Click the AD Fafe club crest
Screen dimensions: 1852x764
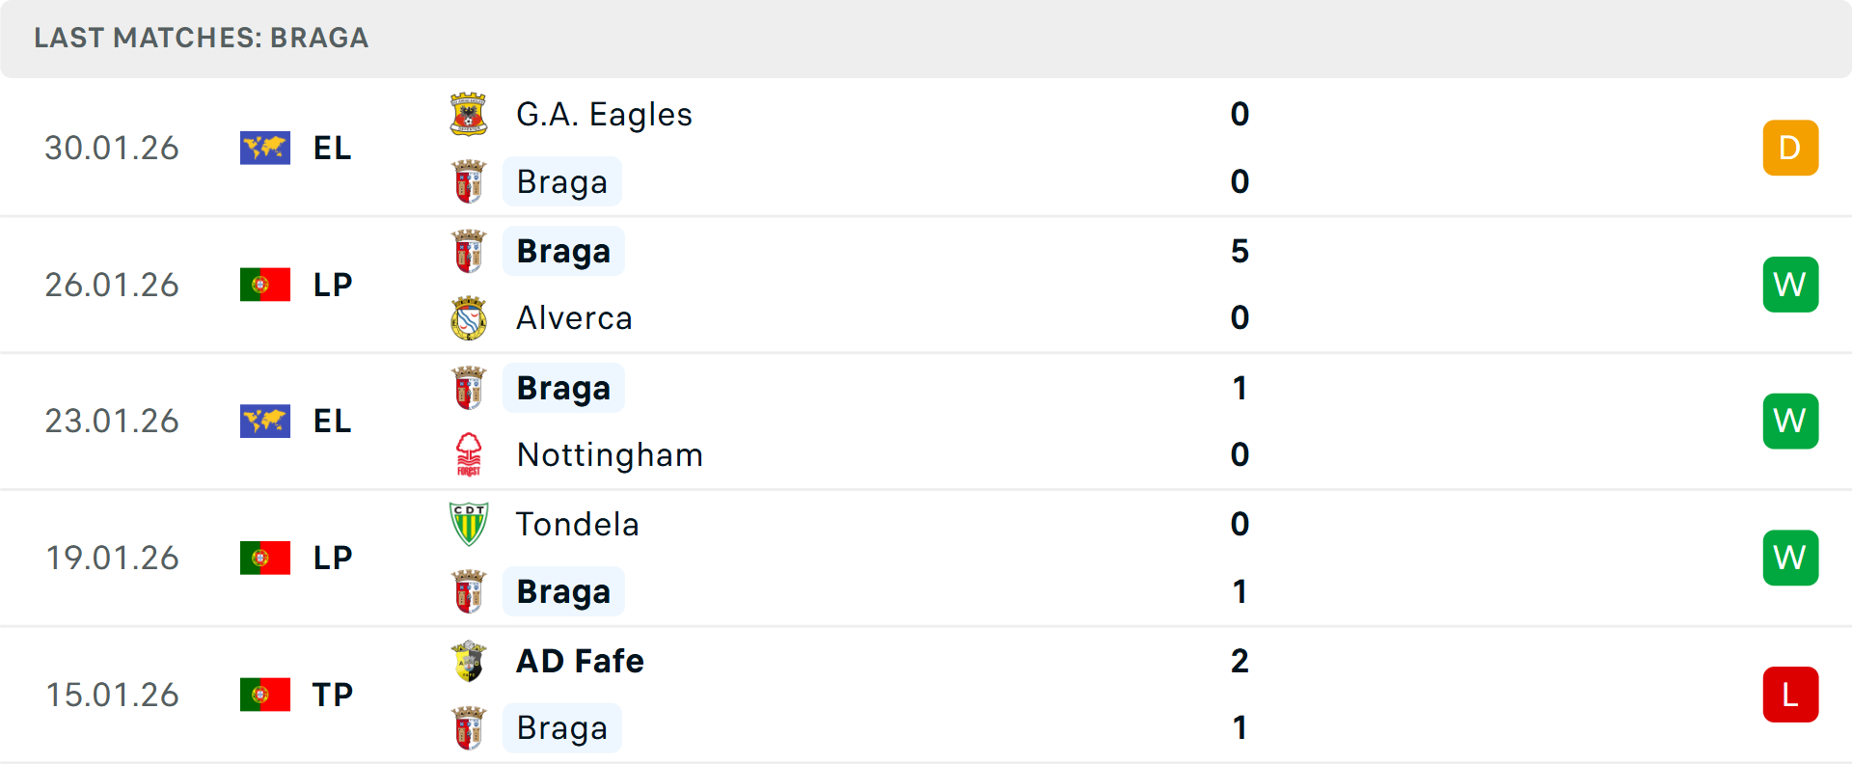pos(469,661)
